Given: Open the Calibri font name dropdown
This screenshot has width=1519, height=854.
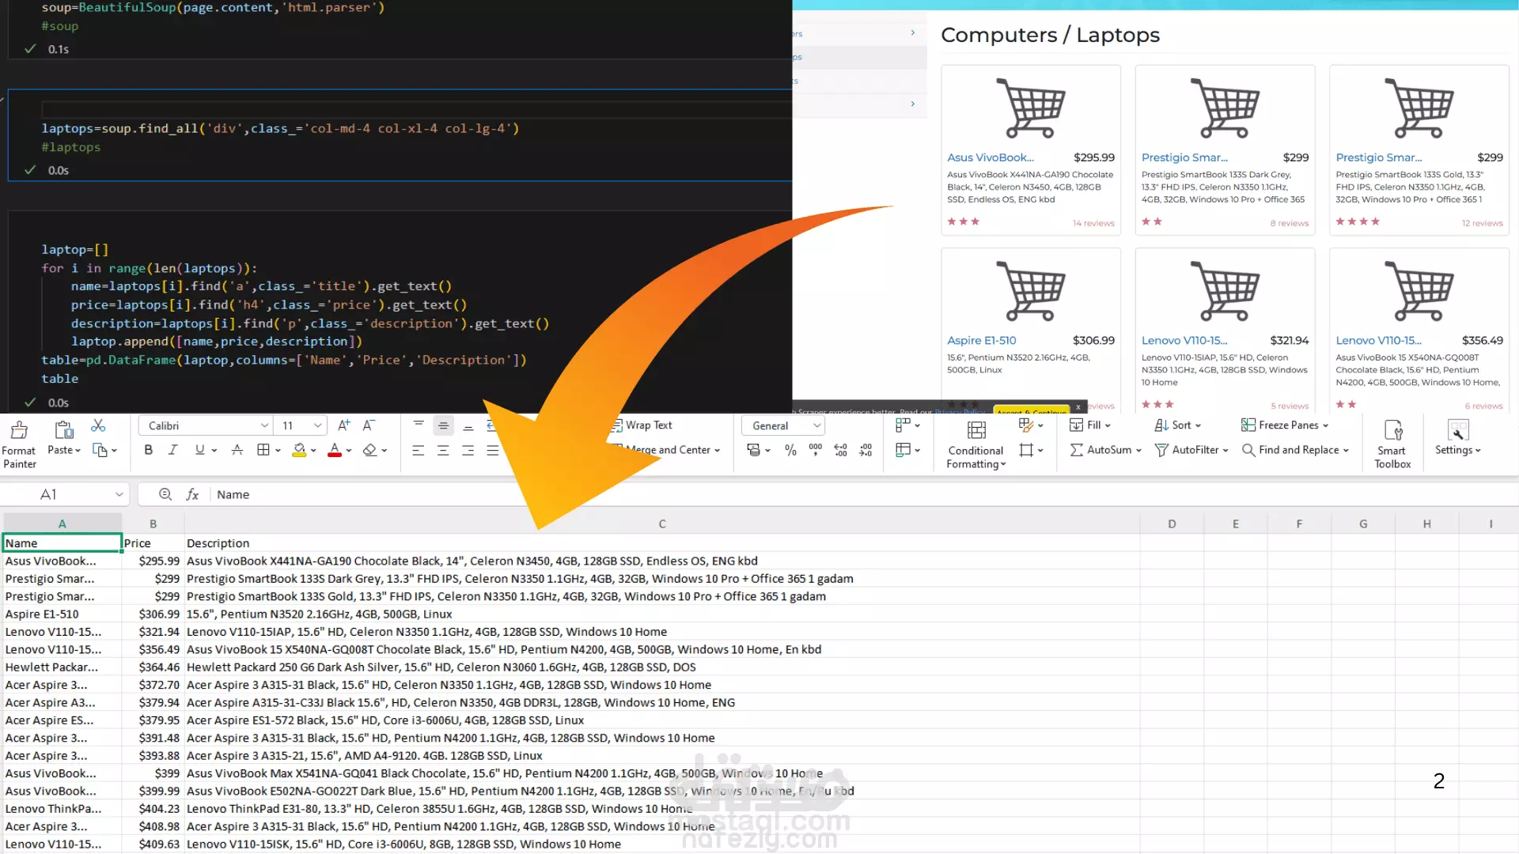Looking at the screenshot, I should tap(264, 425).
